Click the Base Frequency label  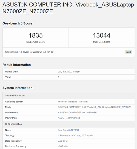coord(13,141)
